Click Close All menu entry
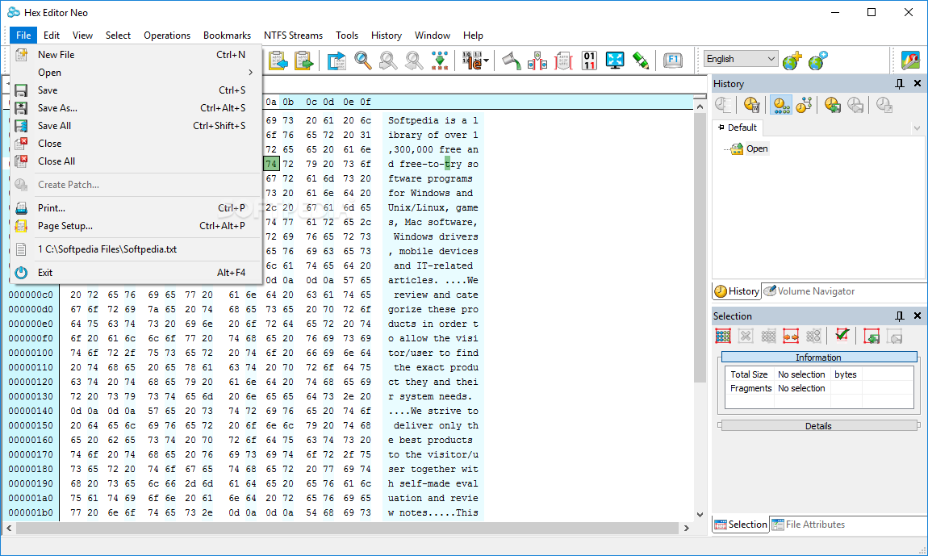 point(136,161)
